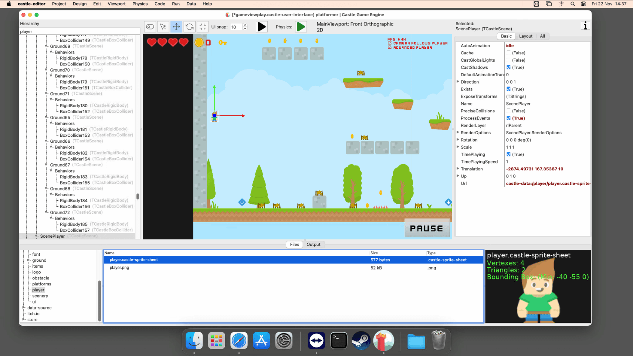Expand the Direction property
The width and height of the screenshot is (633, 356).
(x=458, y=82)
